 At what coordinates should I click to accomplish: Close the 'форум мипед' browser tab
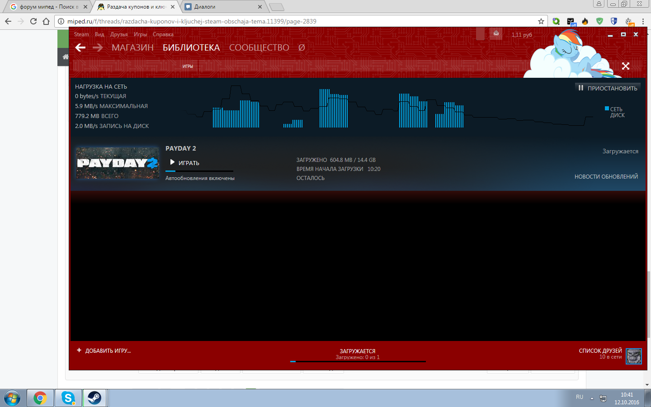point(85,7)
